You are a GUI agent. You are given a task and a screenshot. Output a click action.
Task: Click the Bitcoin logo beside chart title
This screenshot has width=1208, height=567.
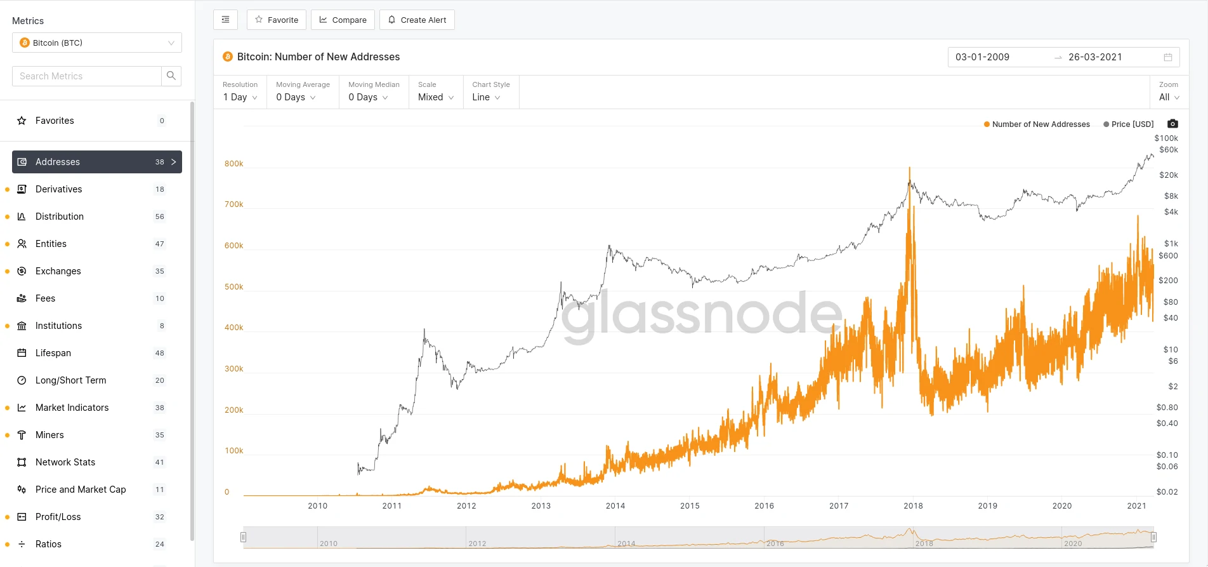click(x=228, y=57)
